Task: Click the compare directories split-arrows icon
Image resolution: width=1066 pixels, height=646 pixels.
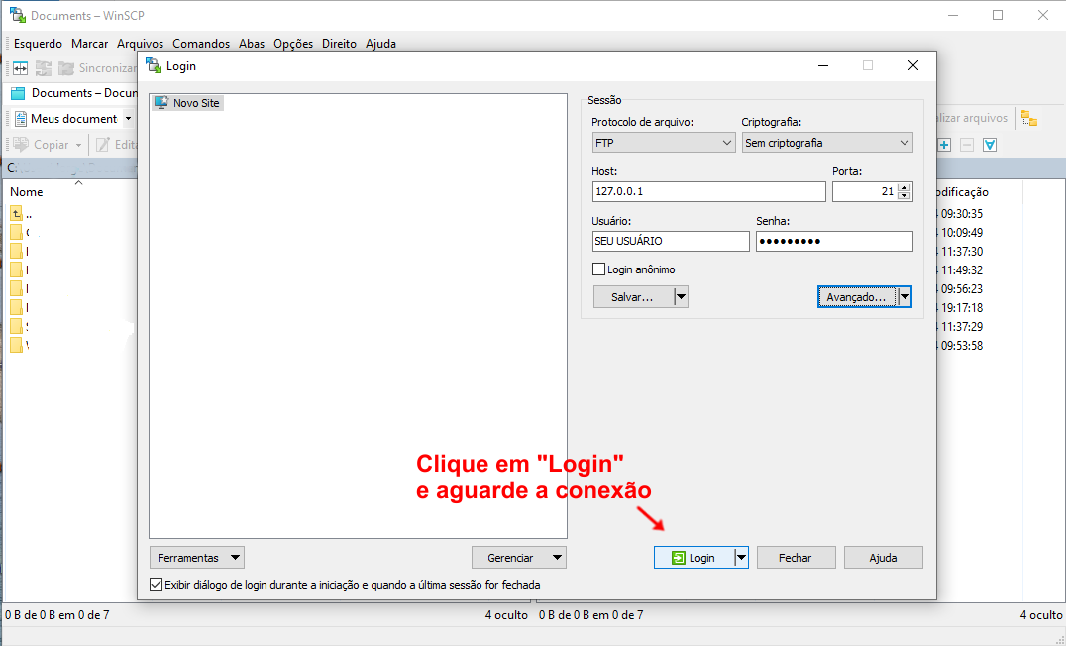Action: tap(21, 68)
